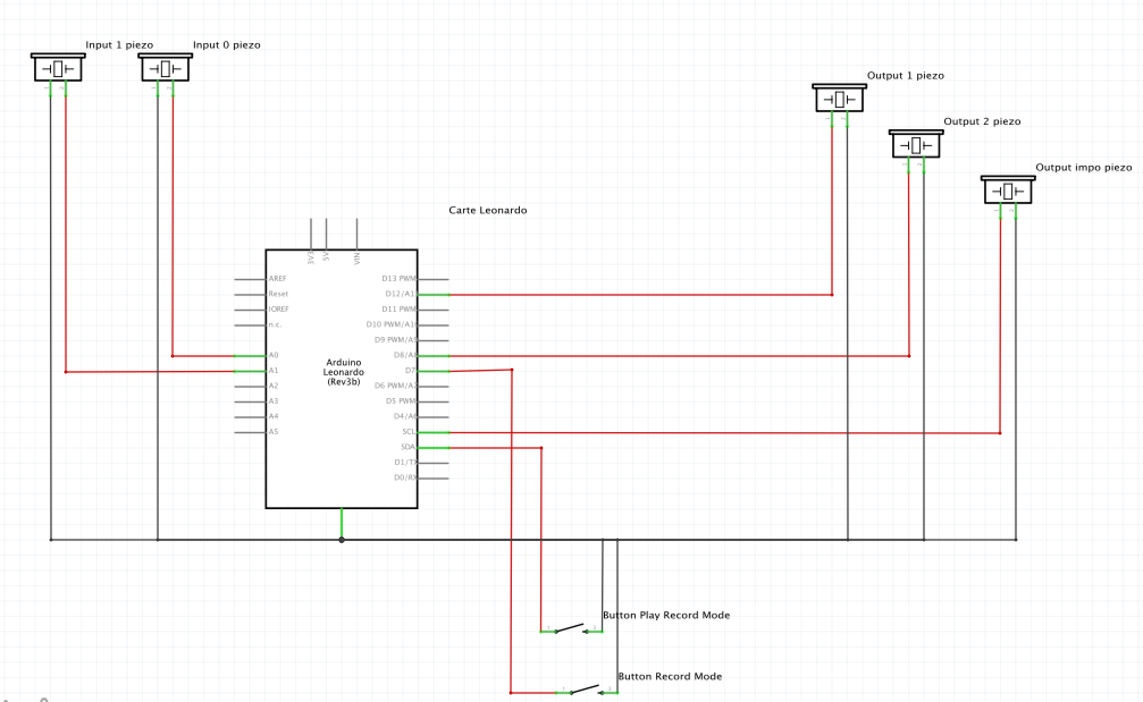Select the D13 PWM pin stub

point(434,280)
